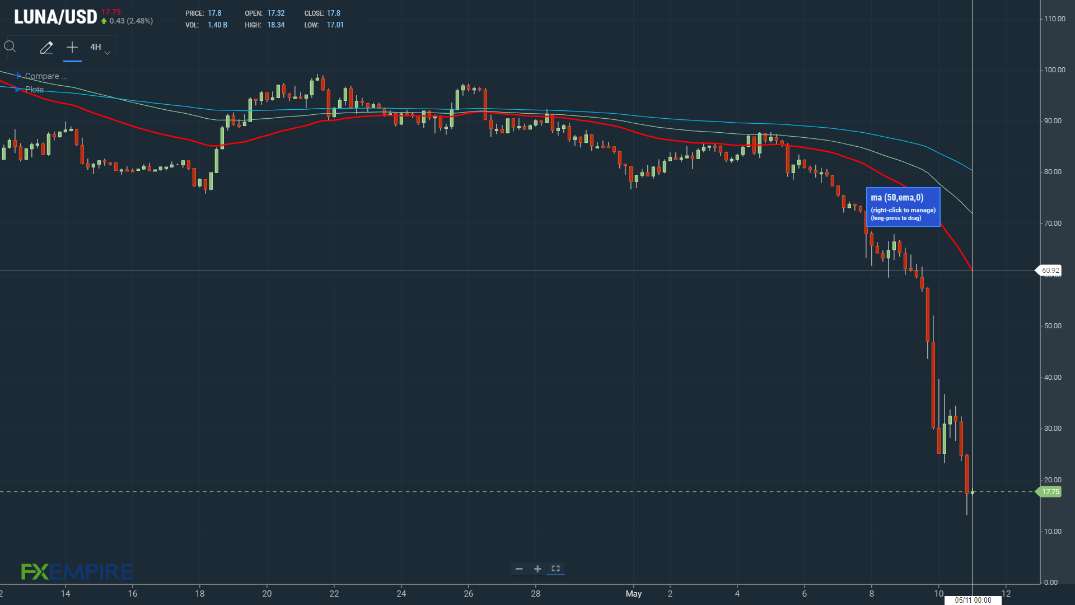
Task: Click the 110.00 price axis label
Action: pyautogui.click(x=1054, y=19)
